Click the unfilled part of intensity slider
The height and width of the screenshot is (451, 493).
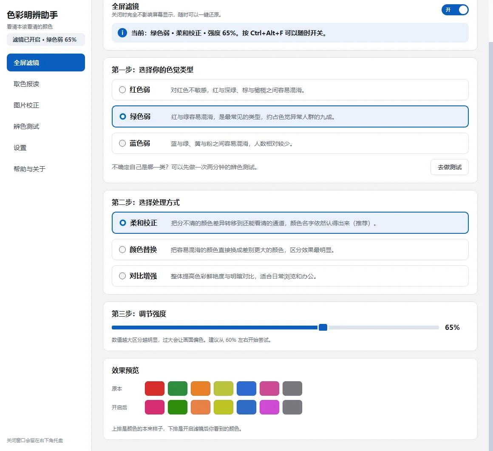pyautogui.click(x=383, y=327)
